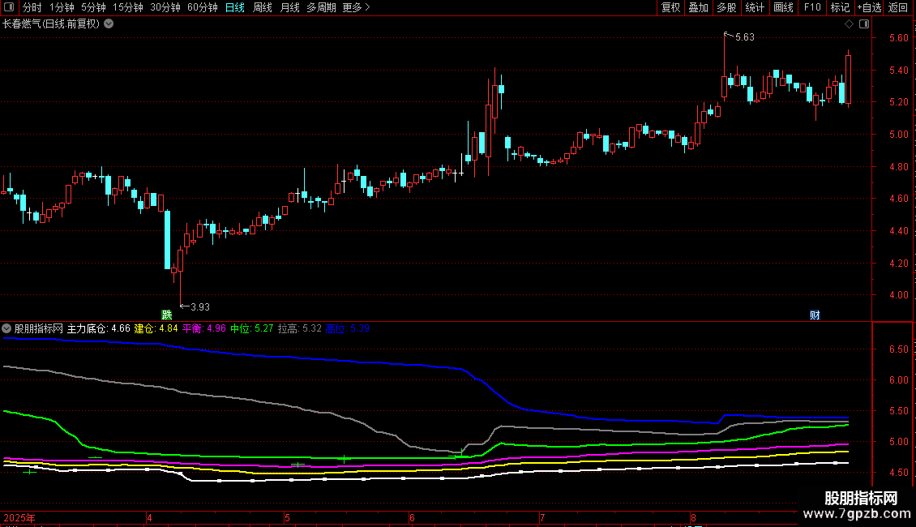
Task: Select the 分时 chart view
Action: pyautogui.click(x=32, y=7)
